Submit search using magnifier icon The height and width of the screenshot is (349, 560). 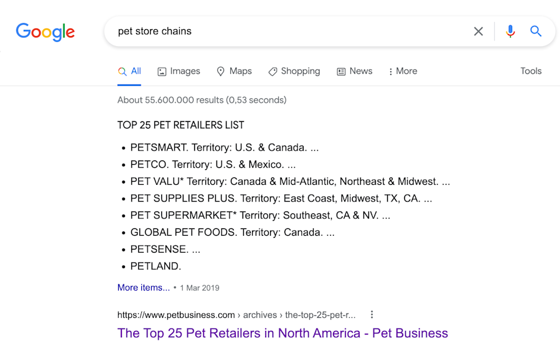[536, 31]
